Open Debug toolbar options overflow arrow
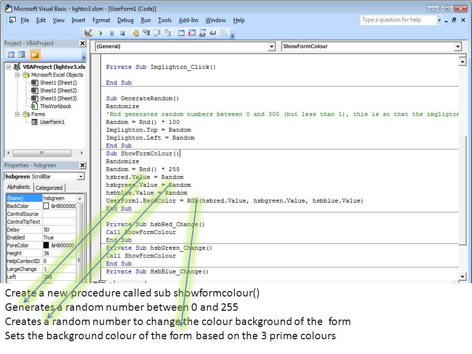This screenshot has width=472, height=354. (x=233, y=36)
